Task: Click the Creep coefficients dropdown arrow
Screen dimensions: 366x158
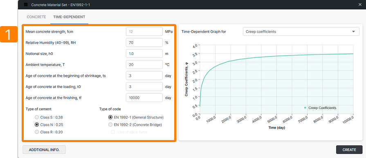Action: point(353,31)
